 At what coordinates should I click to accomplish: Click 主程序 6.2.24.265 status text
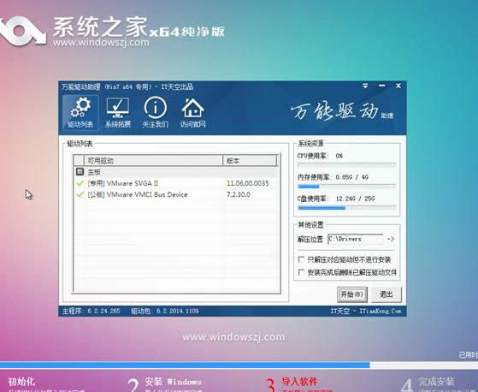pos(91,311)
